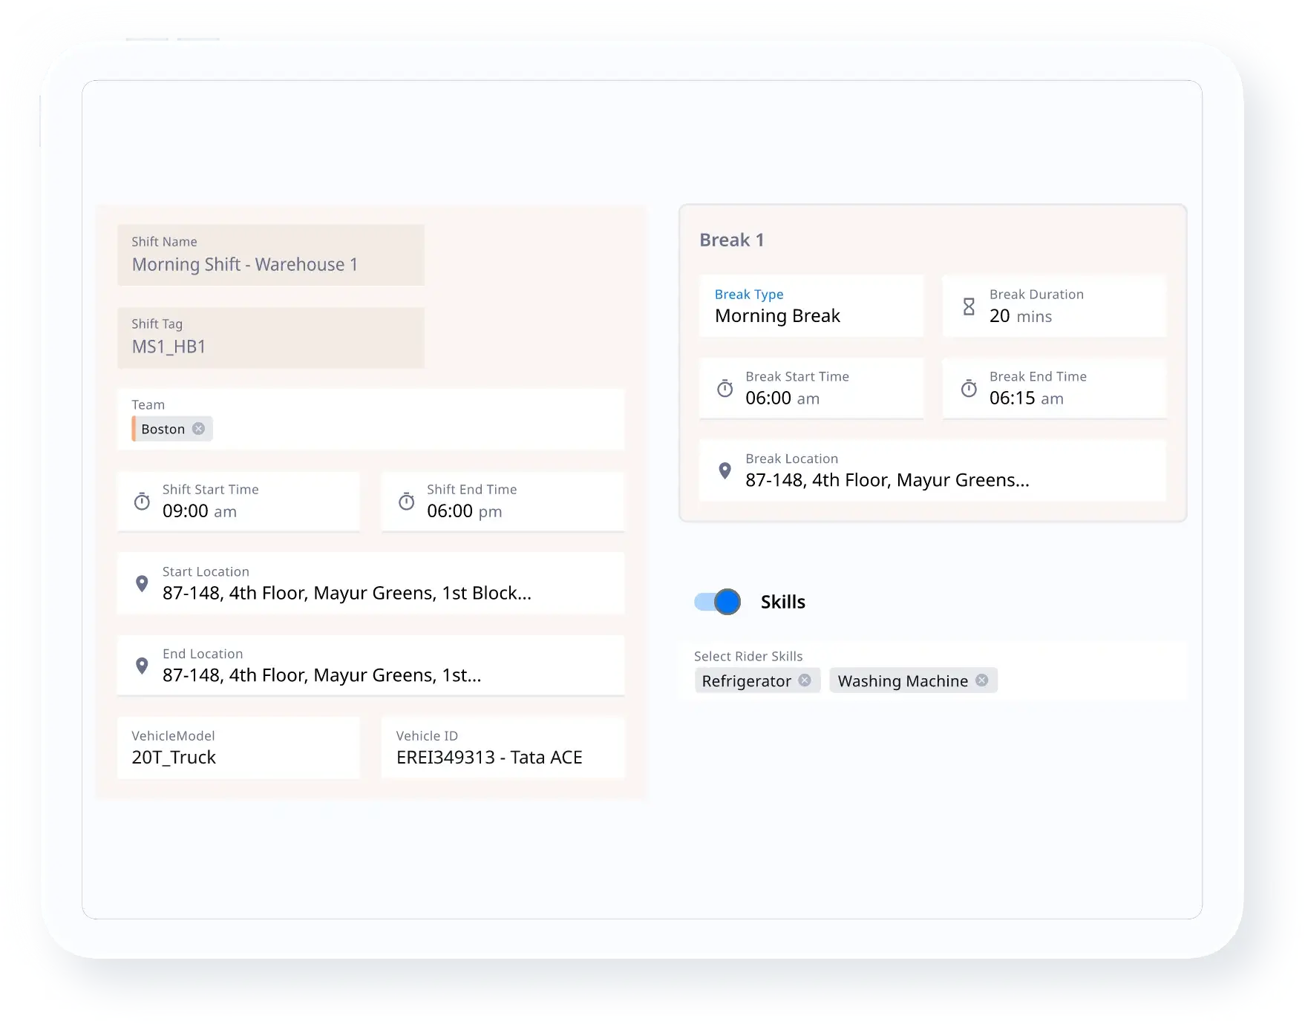Click the Shift End Time clock icon

point(406,502)
